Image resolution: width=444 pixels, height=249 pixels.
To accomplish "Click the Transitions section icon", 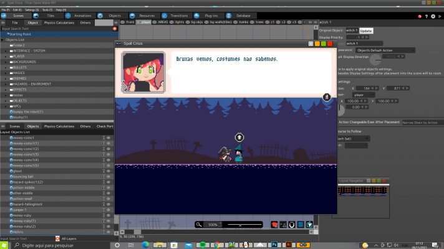I will 165,16.
